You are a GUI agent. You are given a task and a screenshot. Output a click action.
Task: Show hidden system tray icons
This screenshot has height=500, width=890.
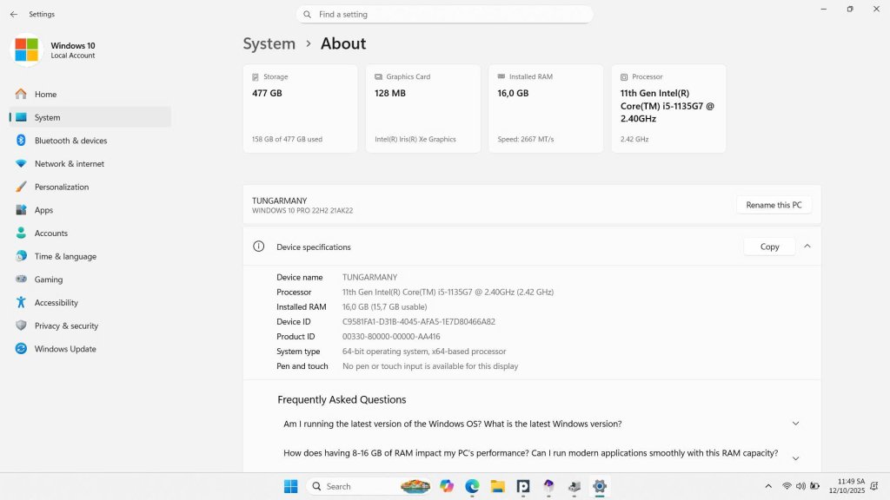(x=767, y=486)
